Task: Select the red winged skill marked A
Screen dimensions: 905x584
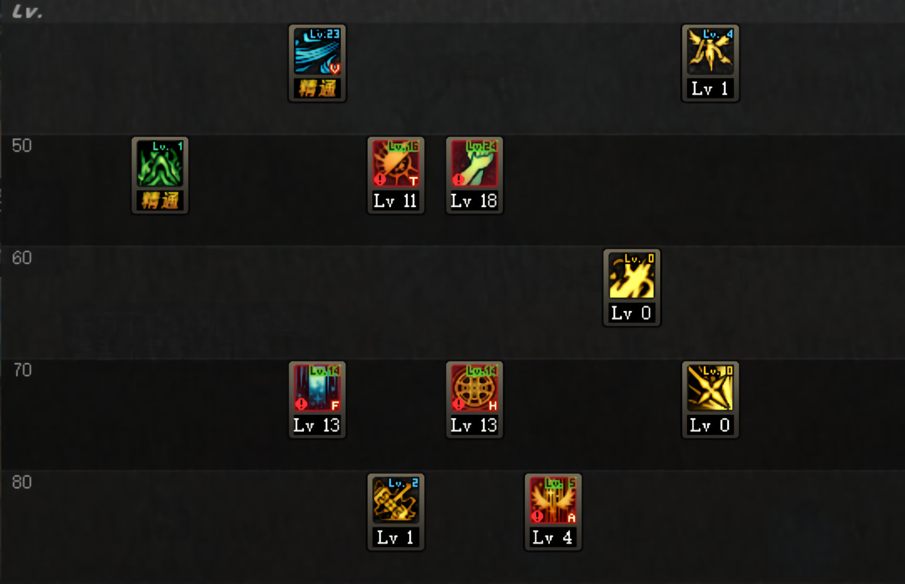Action: (553, 500)
